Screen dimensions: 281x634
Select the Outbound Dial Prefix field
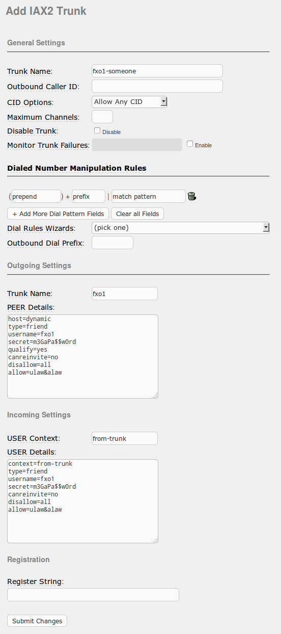pyautogui.click(x=113, y=243)
